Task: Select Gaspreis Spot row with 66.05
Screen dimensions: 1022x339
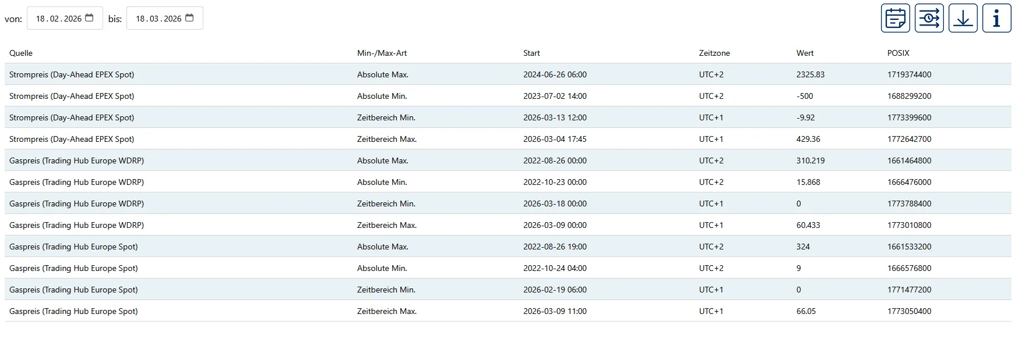Action: (508, 311)
